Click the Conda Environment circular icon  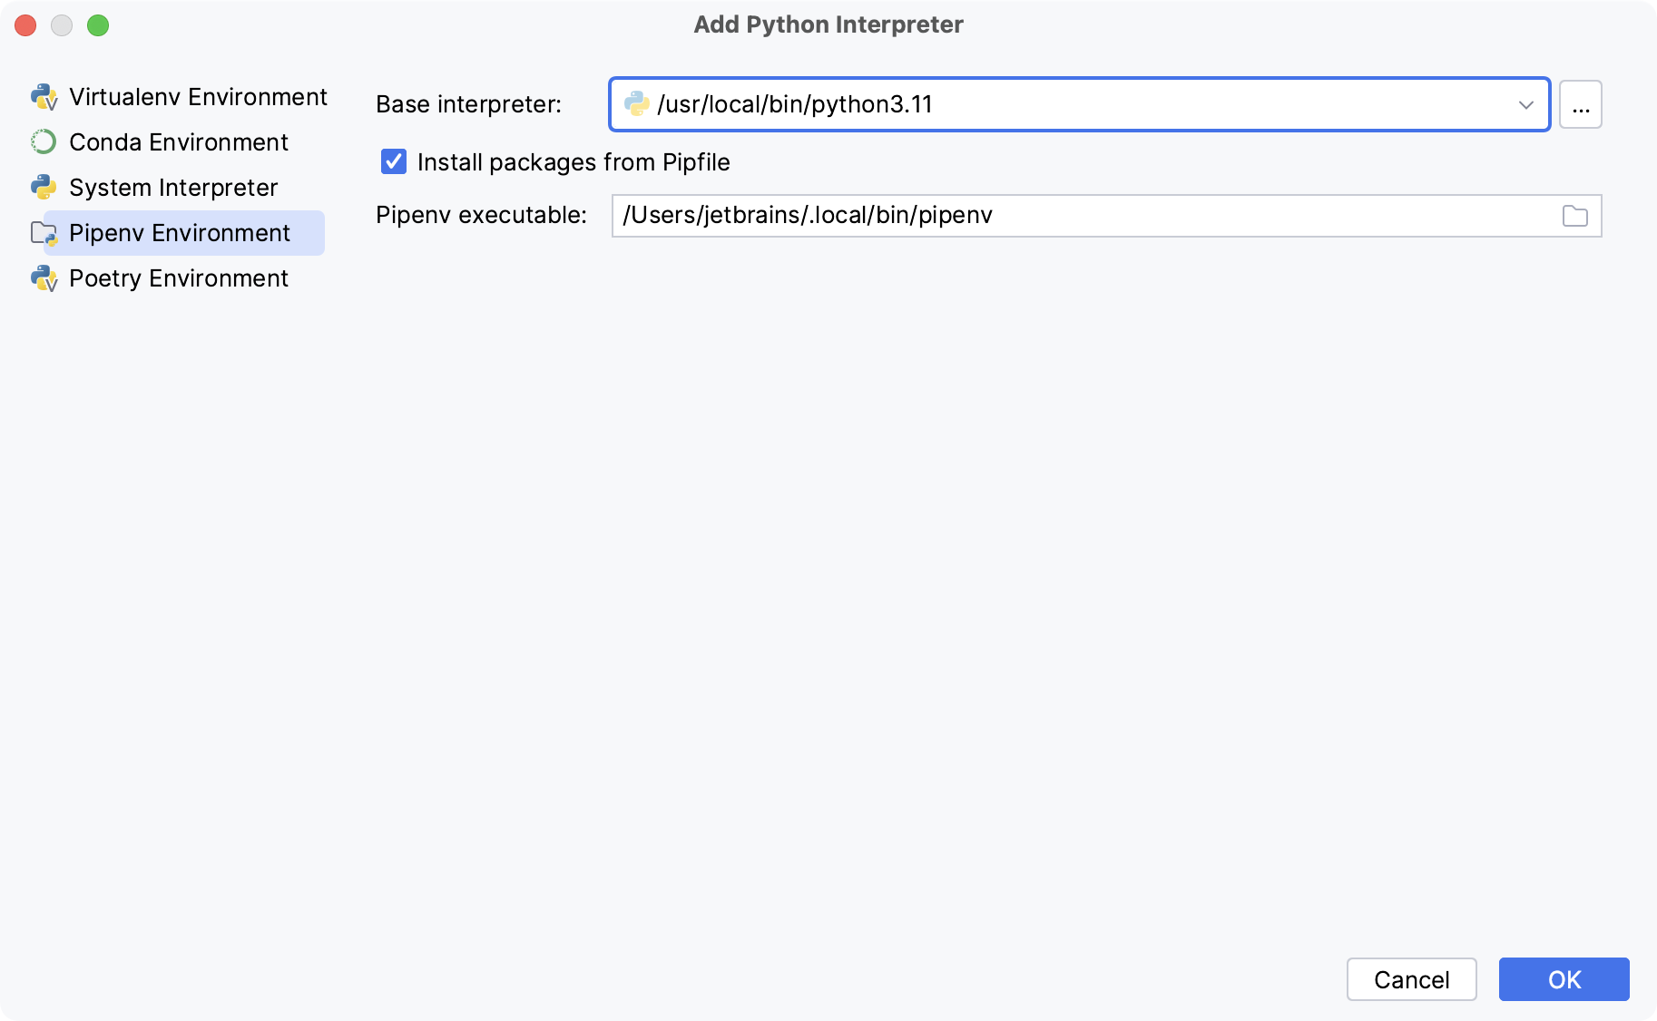click(x=44, y=141)
